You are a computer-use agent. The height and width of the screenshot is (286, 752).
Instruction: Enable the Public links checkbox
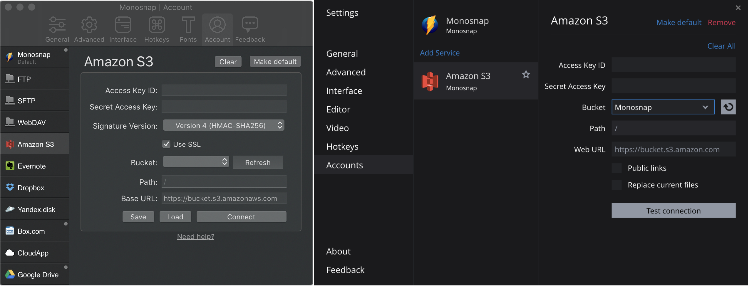[x=617, y=168]
